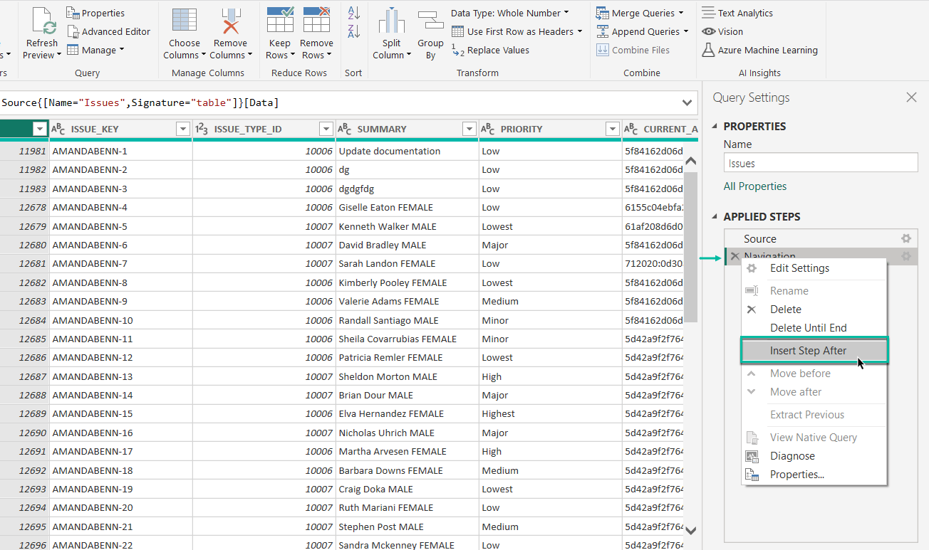Click the All Properties link

[x=754, y=186]
